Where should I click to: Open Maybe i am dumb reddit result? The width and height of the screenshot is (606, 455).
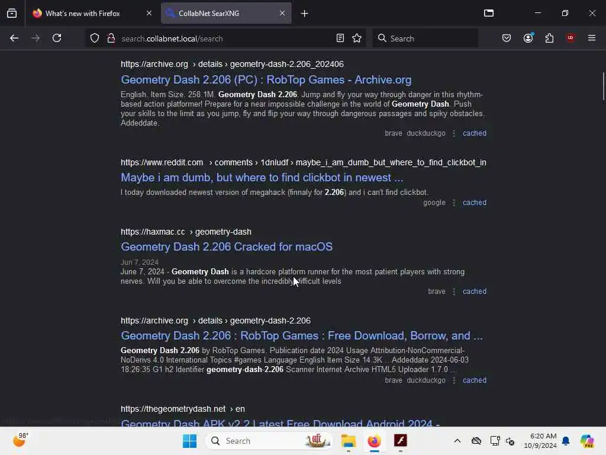(x=262, y=178)
